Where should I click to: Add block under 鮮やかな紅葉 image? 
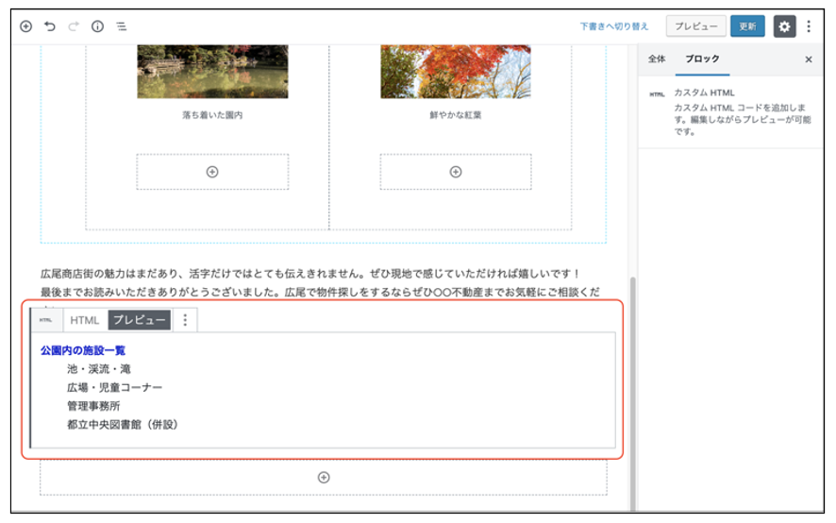click(x=456, y=172)
